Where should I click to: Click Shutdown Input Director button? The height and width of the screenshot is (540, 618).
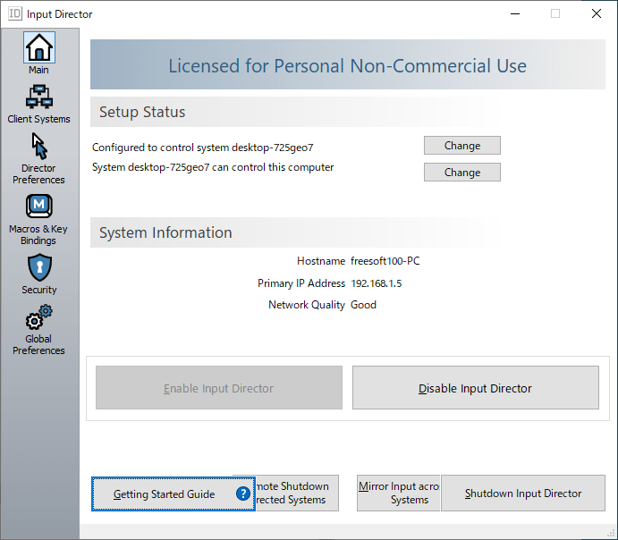(x=523, y=494)
